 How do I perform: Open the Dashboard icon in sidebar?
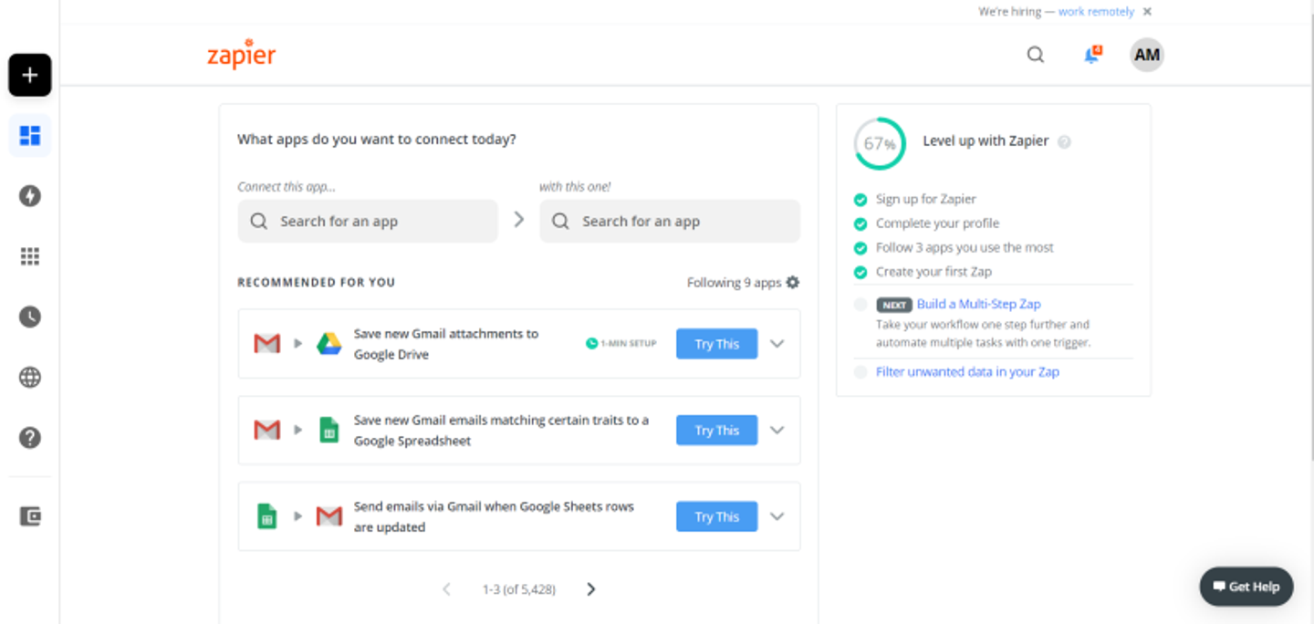[30, 136]
